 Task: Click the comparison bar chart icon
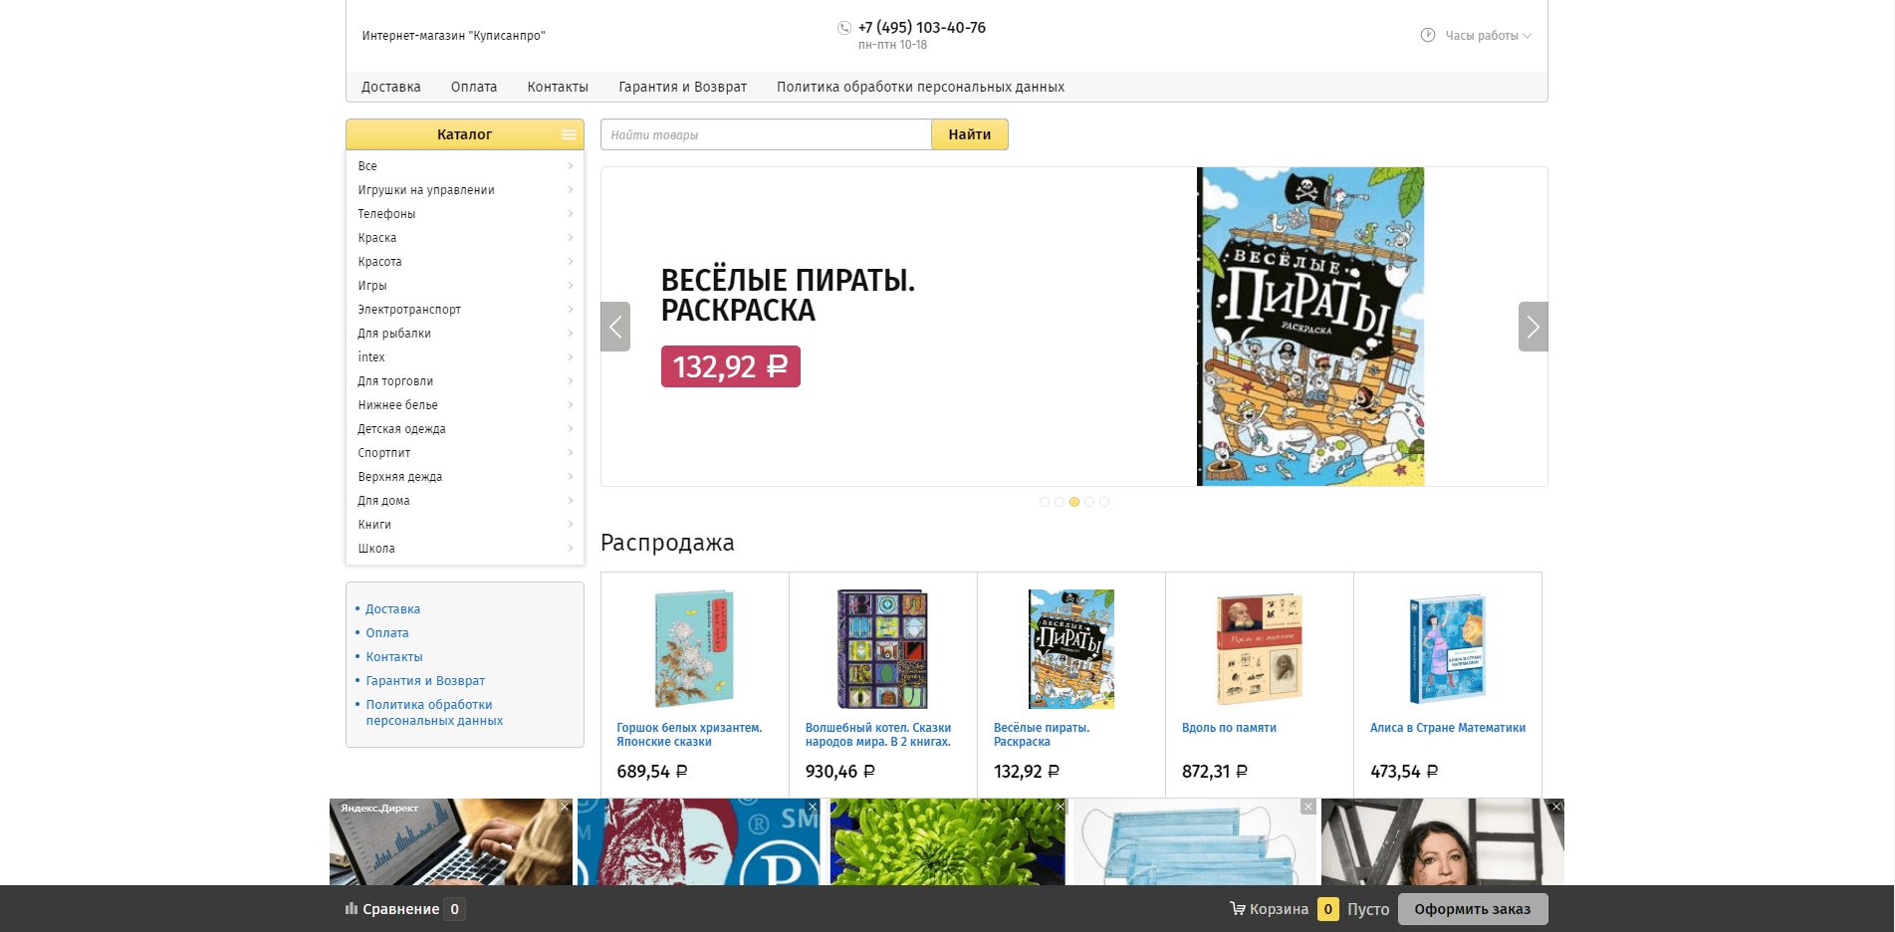pos(351,908)
